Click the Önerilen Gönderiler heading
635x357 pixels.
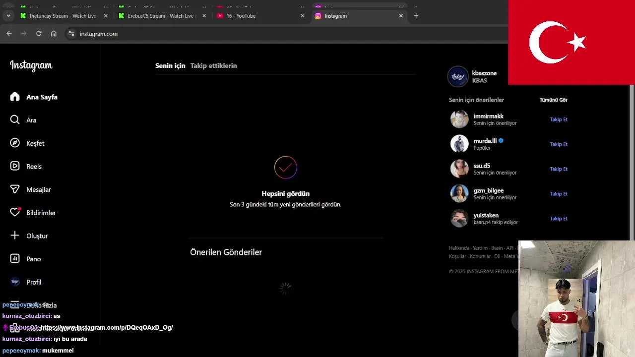pyautogui.click(x=226, y=252)
